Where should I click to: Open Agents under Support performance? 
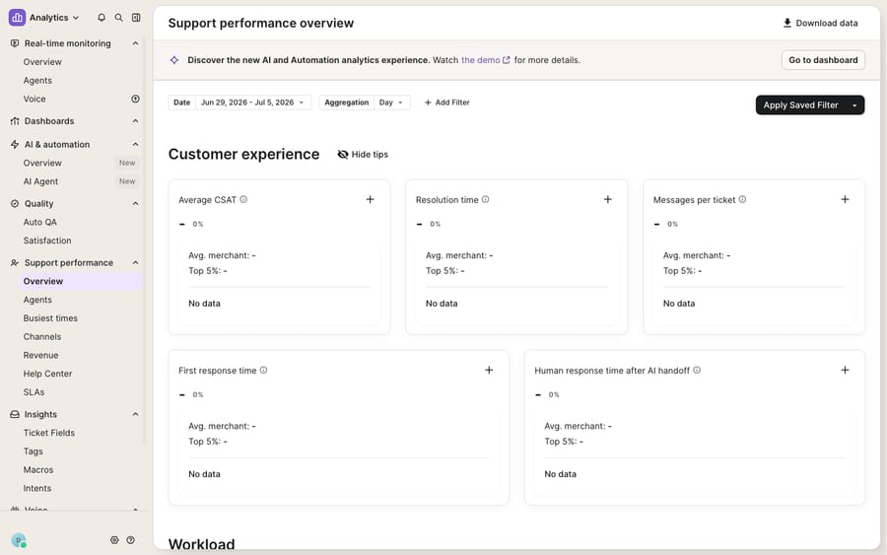pyautogui.click(x=37, y=300)
